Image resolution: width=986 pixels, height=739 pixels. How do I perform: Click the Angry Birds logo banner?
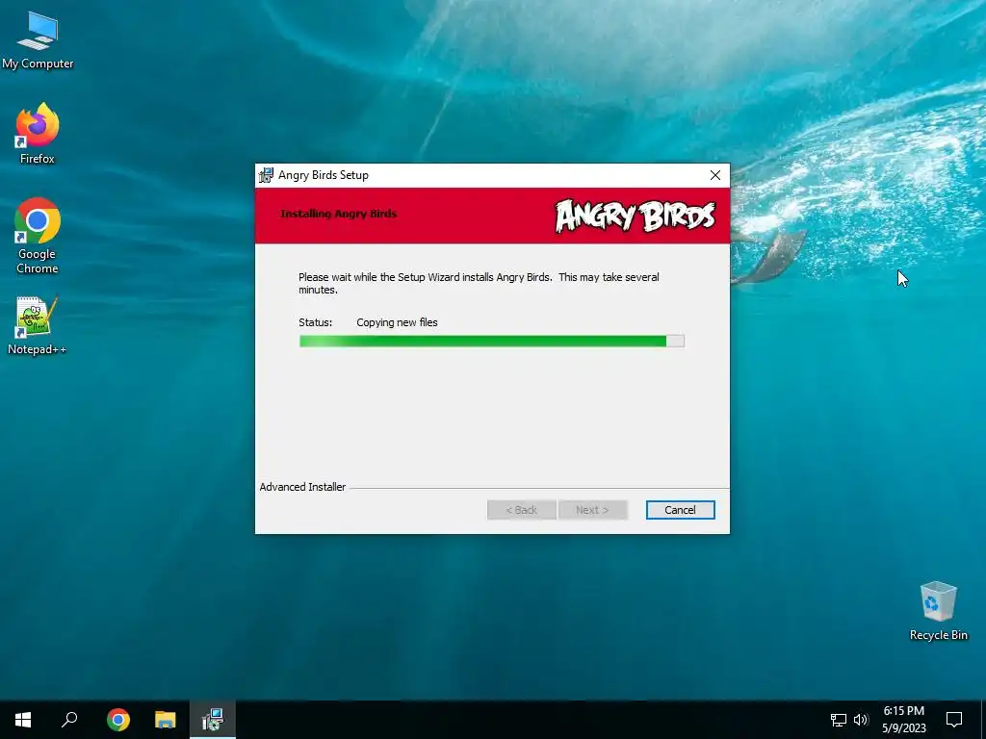tap(636, 216)
